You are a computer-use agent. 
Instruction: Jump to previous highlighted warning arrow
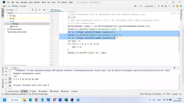coord(175,13)
